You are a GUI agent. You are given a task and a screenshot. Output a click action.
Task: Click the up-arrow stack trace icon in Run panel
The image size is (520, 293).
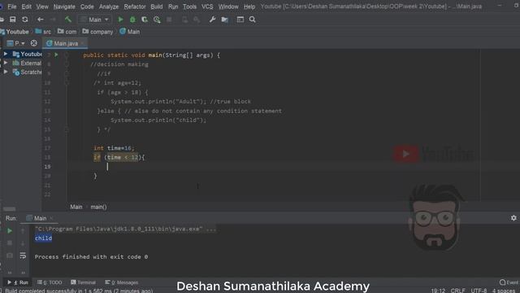coord(23,231)
